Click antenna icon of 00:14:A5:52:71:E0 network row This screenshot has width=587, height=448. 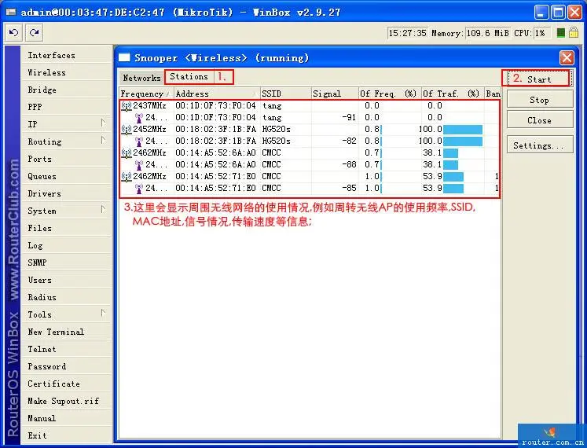127,177
